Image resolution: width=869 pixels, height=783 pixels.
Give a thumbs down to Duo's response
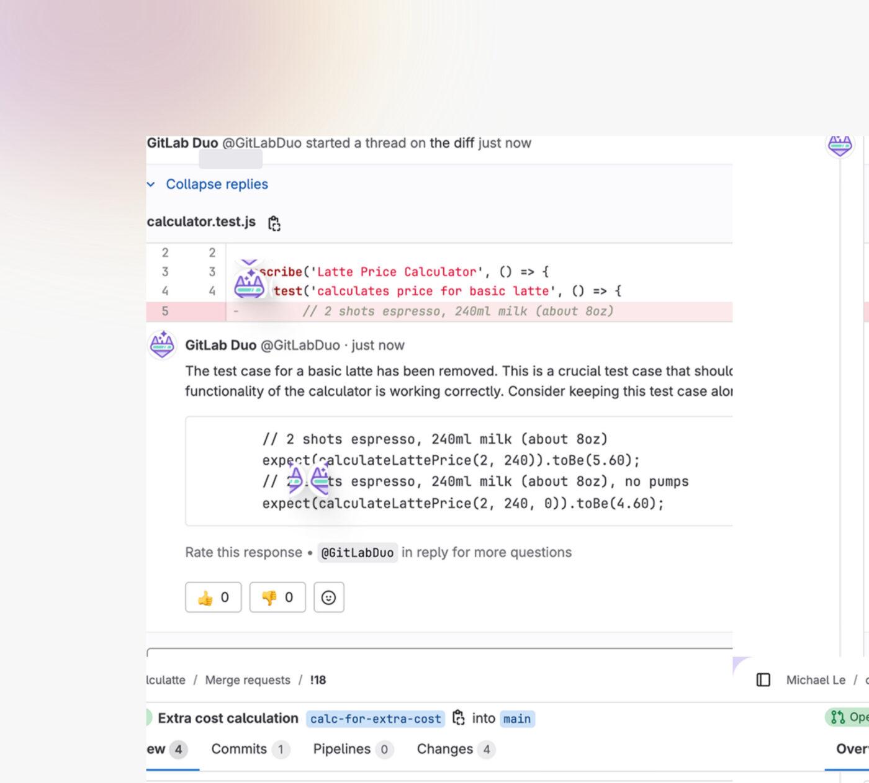[x=277, y=597]
